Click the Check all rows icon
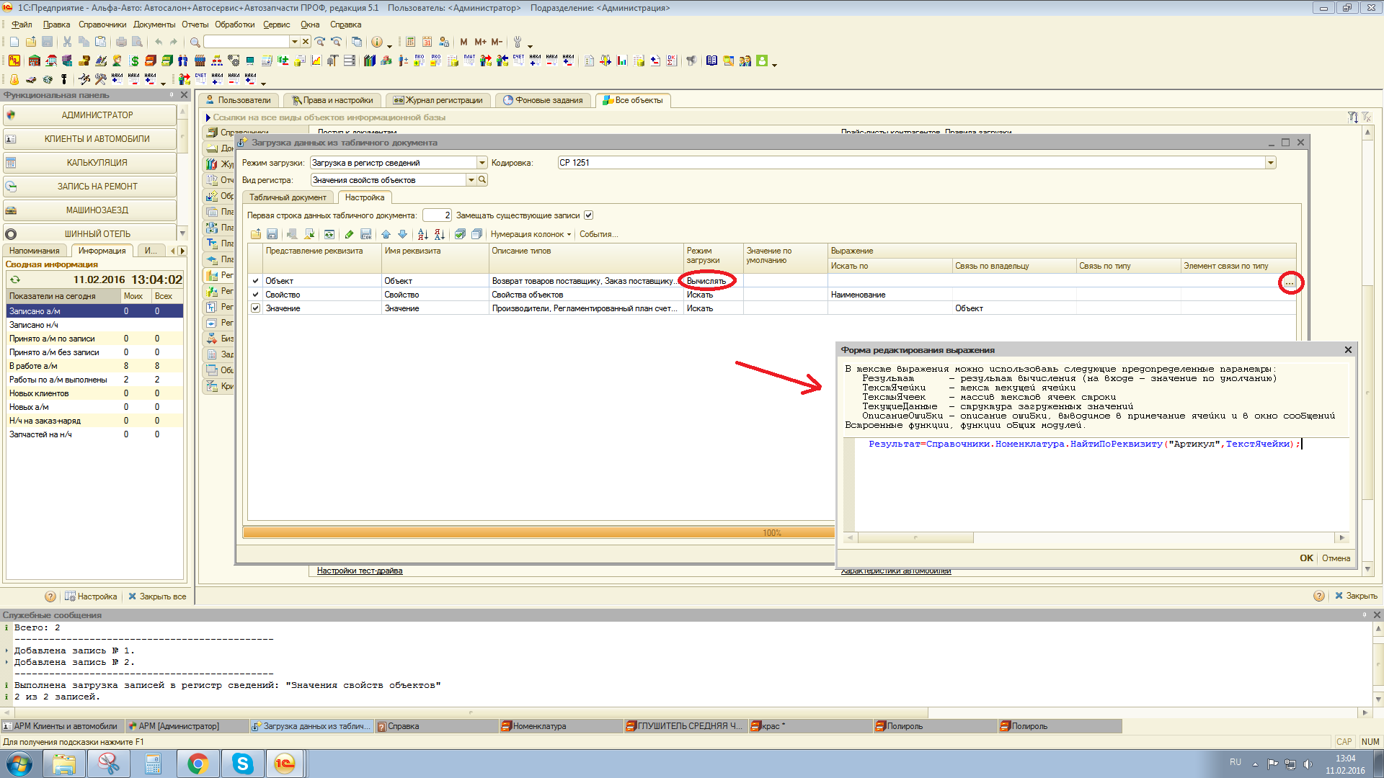The width and height of the screenshot is (1384, 778). [460, 234]
